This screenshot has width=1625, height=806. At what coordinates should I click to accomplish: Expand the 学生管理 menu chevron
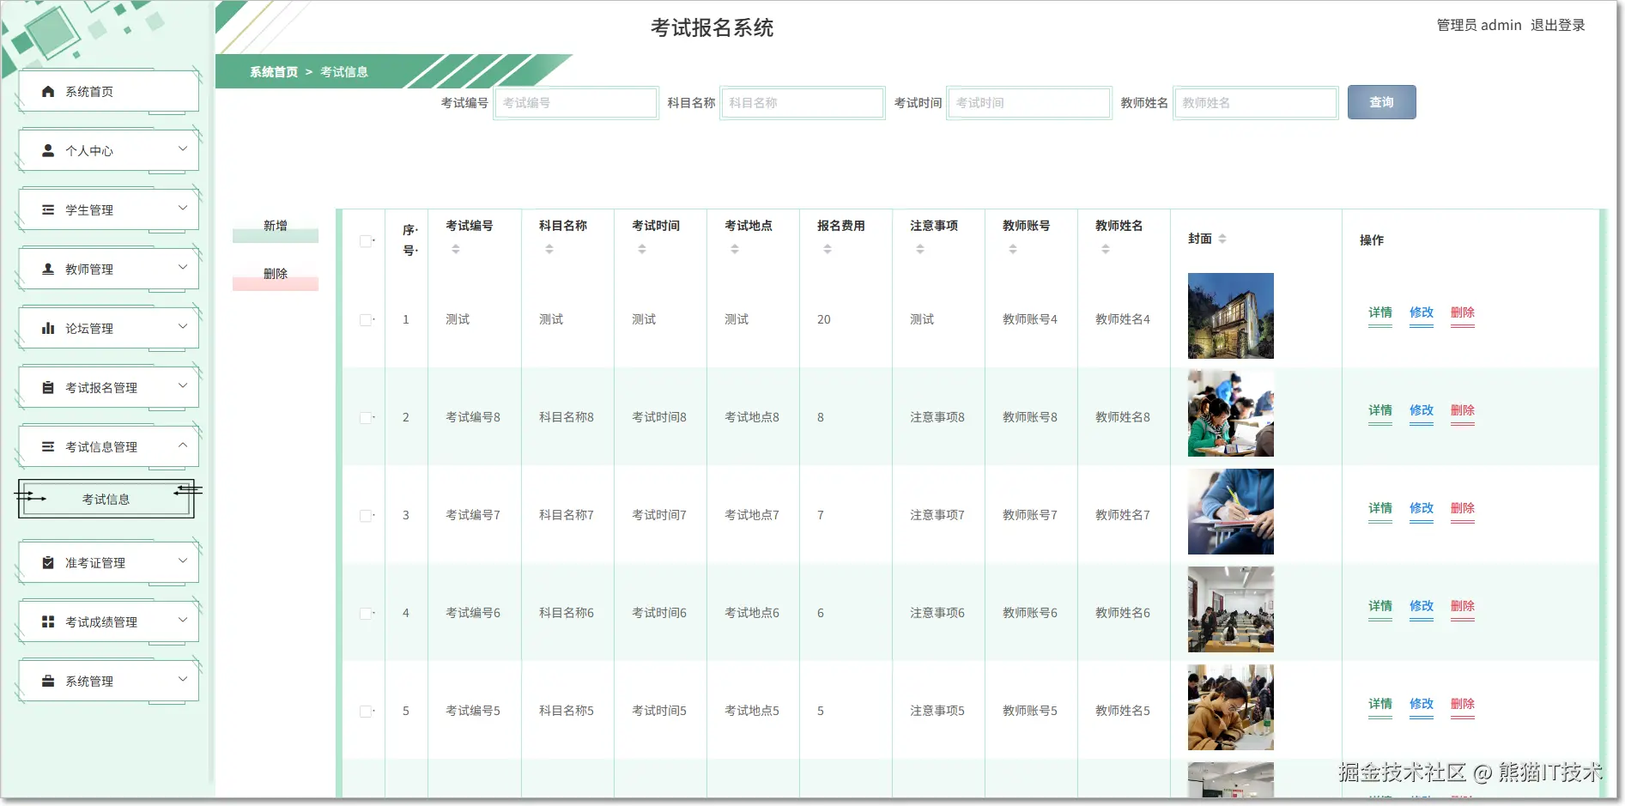tap(183, 209)
